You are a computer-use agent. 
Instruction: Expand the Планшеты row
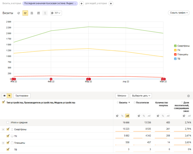[x=3, y=143]
